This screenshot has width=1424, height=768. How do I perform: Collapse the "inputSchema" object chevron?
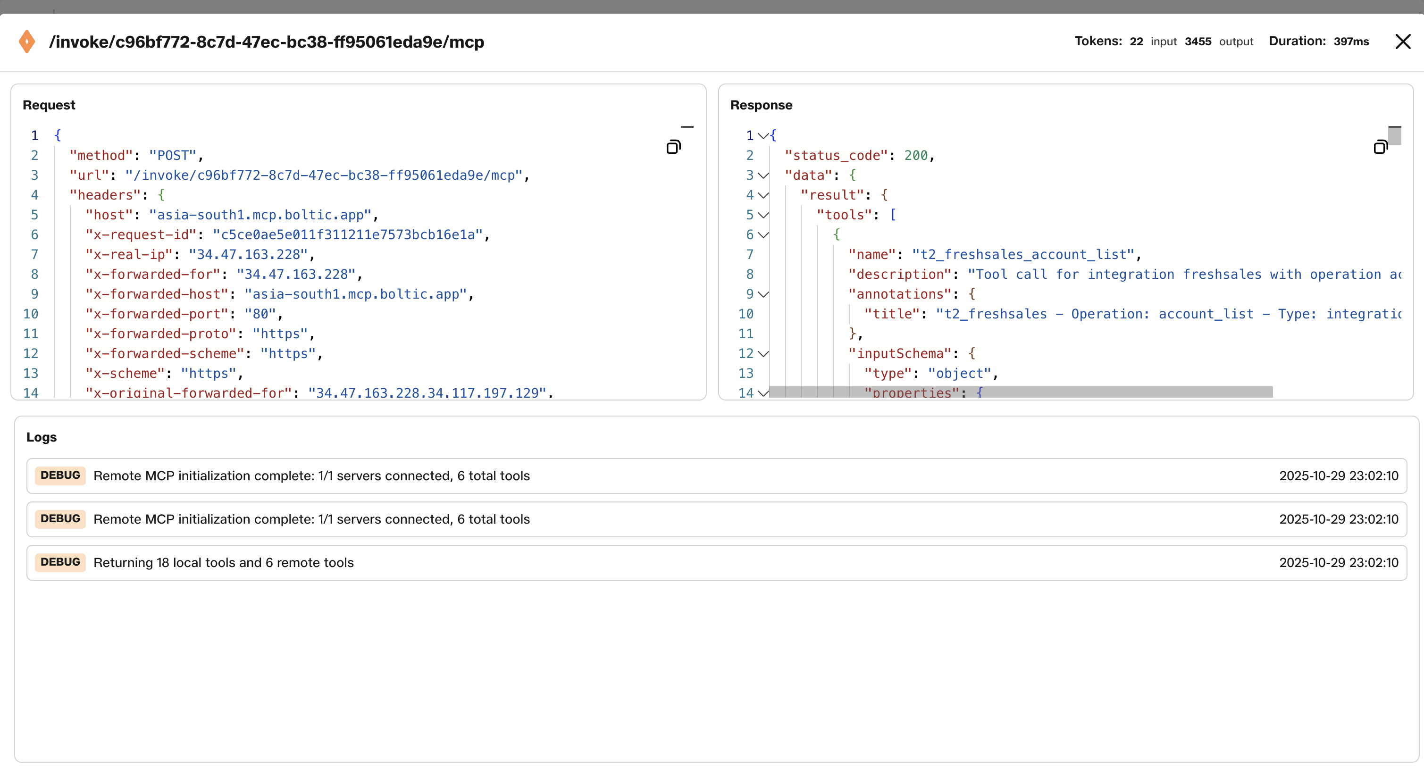coord(763,354)
